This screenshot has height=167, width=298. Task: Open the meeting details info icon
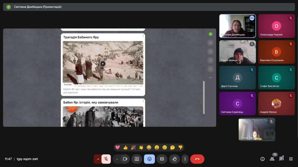[x=262, y=159]
